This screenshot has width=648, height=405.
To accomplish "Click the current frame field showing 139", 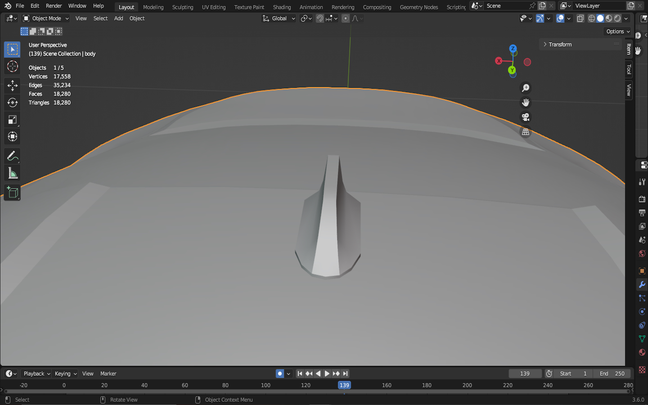I will click(525, 373).
